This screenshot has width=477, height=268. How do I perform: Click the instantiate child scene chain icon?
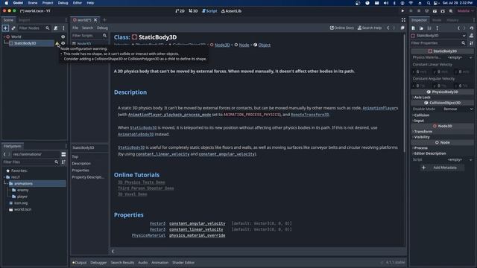click(x=13, y=28)
